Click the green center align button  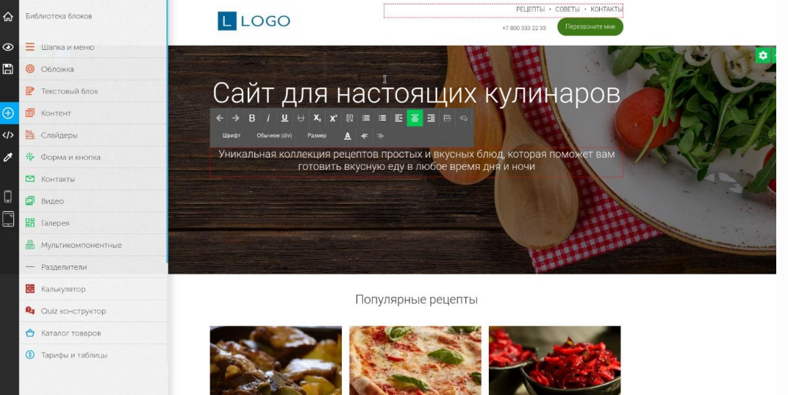pyautogui.click(x=415, y=118)
